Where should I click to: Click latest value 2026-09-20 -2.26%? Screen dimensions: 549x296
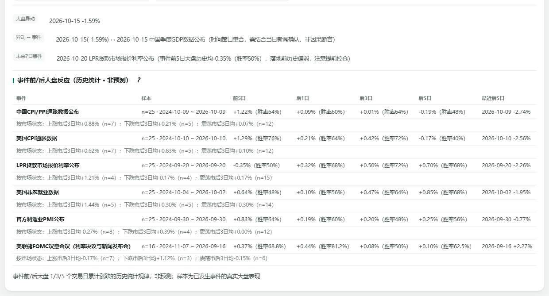click(506, 165)
